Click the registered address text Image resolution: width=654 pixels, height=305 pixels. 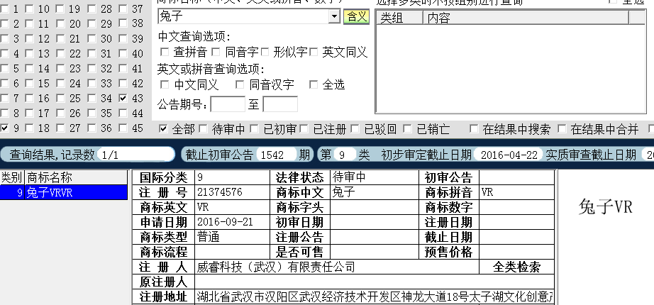(375, 297)
